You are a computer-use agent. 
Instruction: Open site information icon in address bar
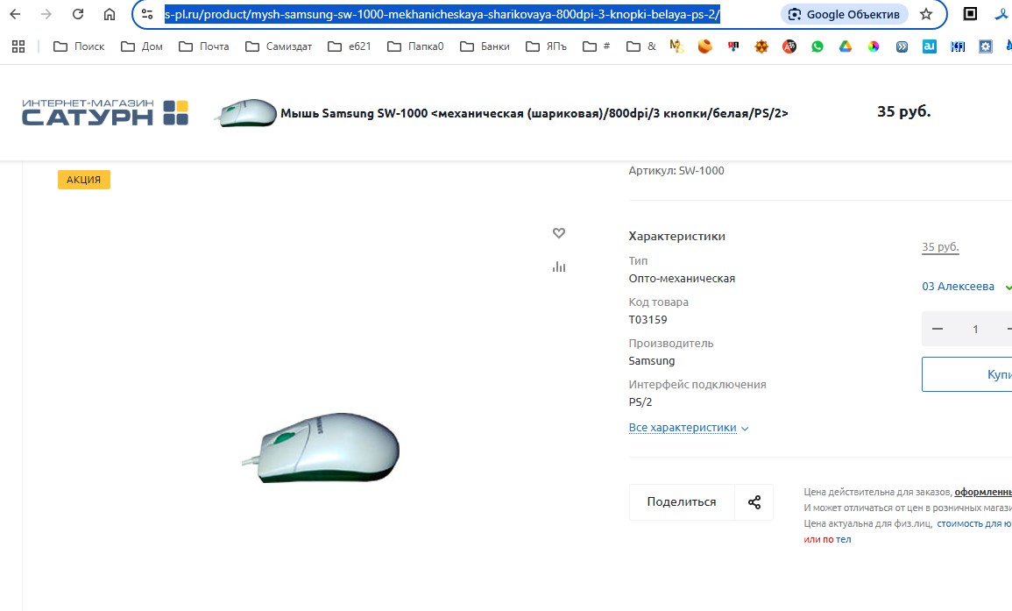tap(147, 13)
